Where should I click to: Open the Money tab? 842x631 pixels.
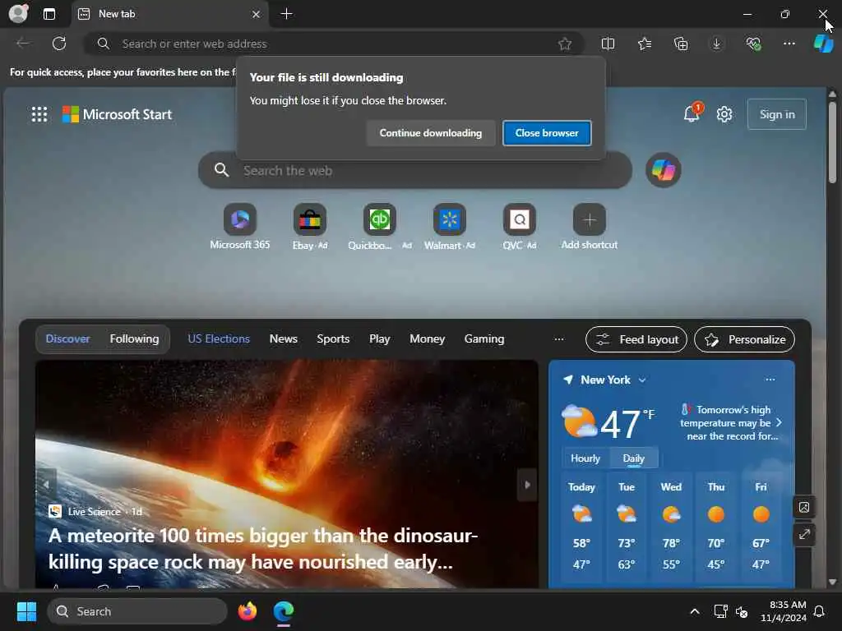click(427, 339)
